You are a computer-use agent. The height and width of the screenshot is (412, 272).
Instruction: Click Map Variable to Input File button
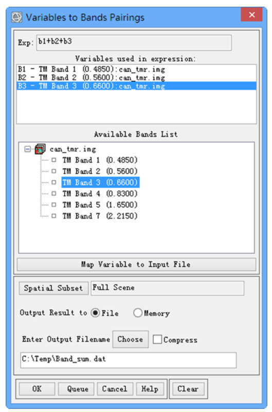pos(137,265)
